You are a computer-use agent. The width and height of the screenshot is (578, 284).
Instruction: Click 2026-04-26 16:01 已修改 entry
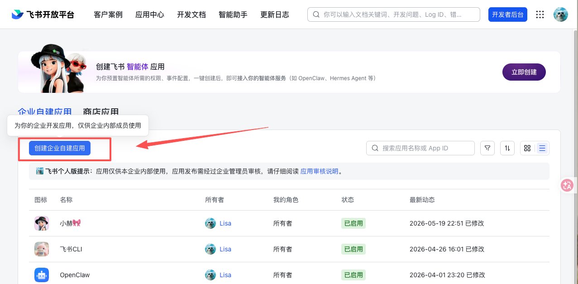point(447,249)
